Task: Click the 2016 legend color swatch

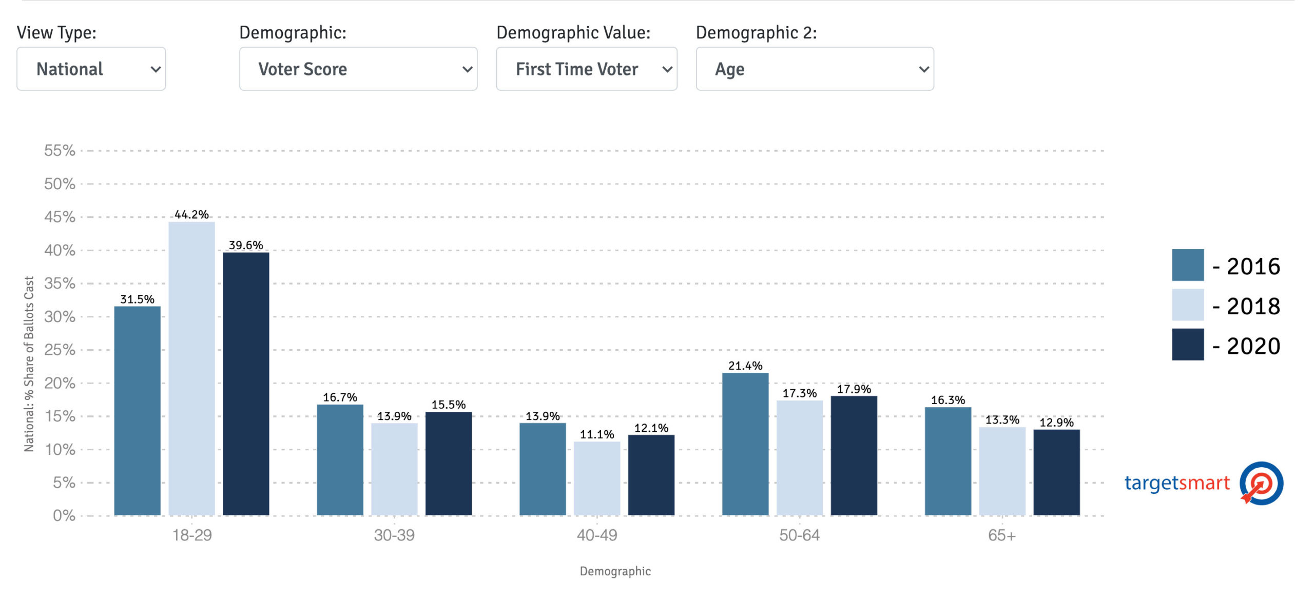Action: click(1187, 265)
